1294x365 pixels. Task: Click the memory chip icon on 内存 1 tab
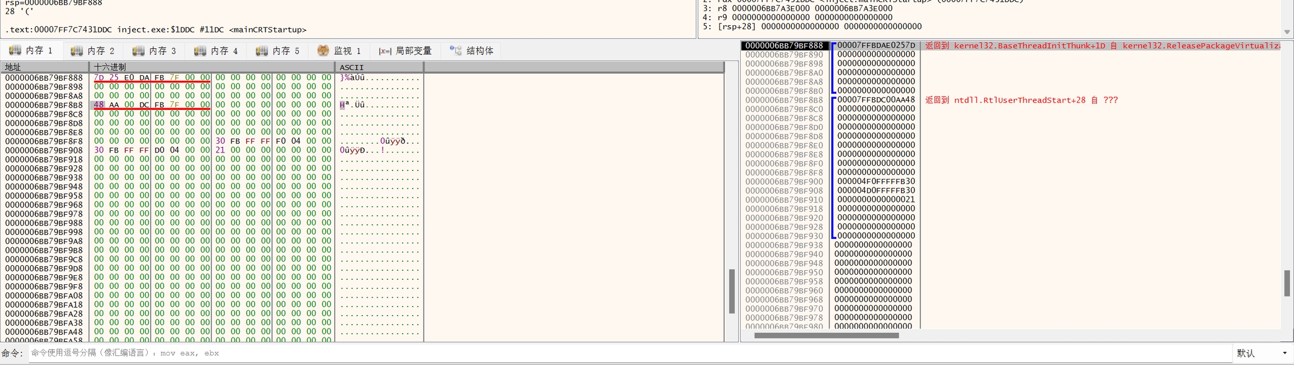(x=15, y=50)
